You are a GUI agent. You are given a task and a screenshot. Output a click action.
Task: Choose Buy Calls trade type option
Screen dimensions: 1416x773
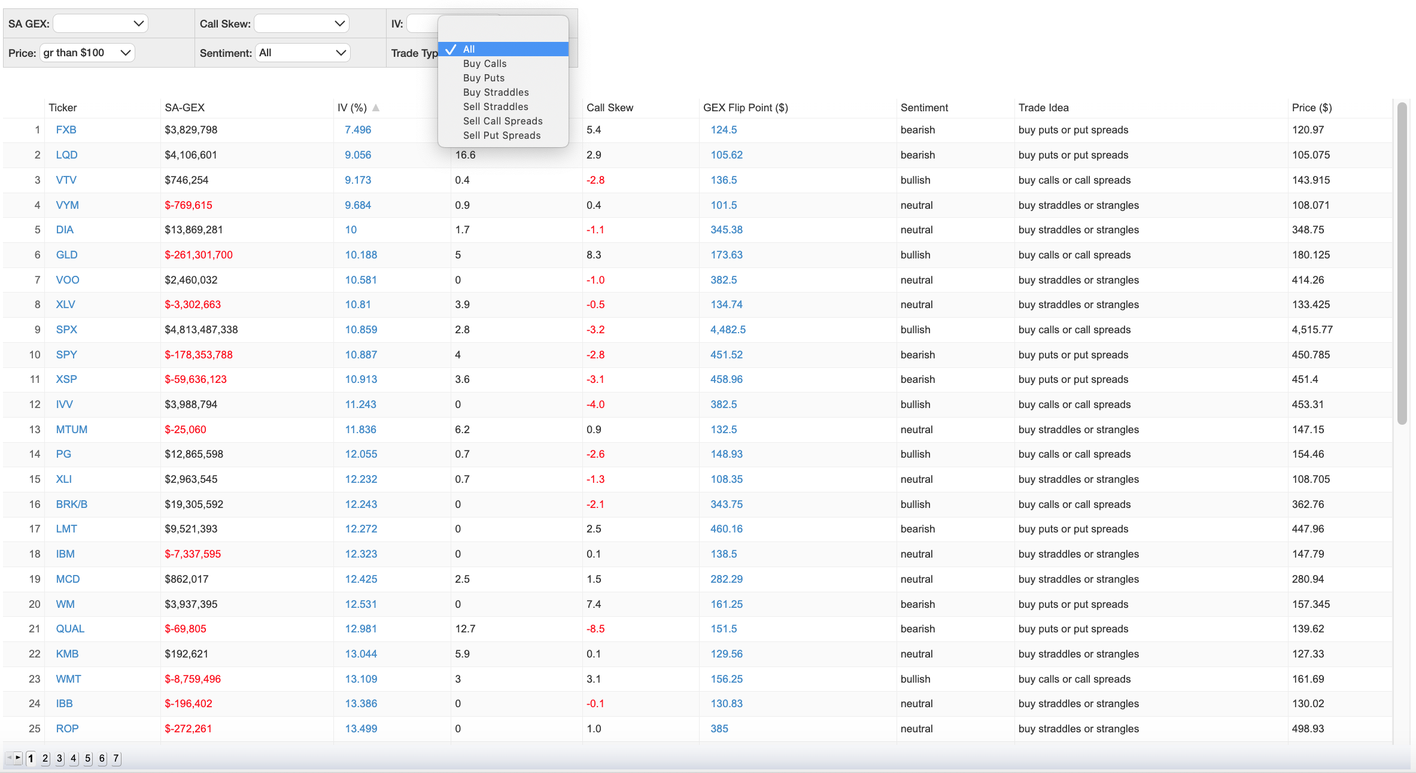pyautogui.click(x=503, y=63)
